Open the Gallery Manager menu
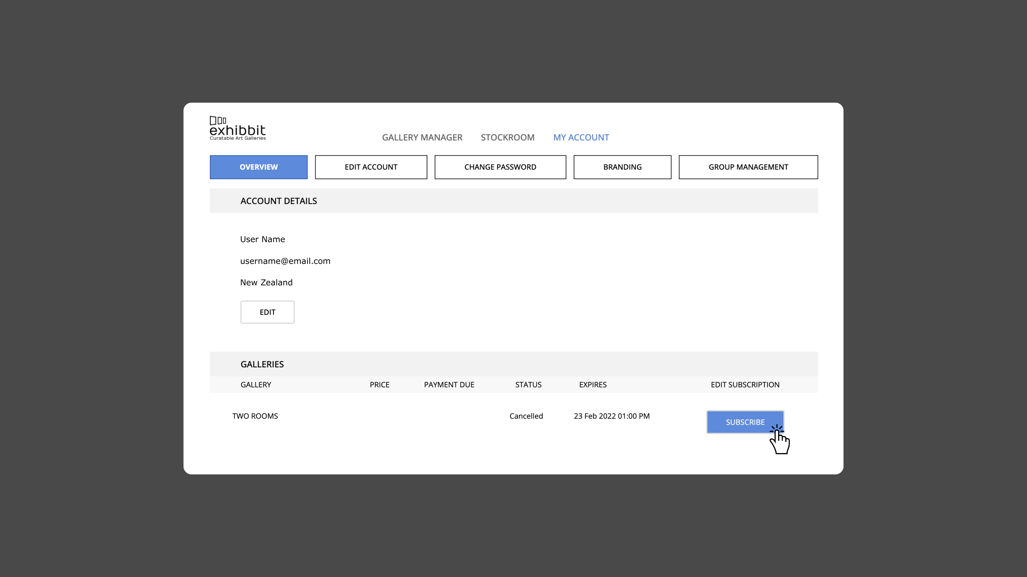Image resolution: width=1027 pixels, height=577 pixels. (x=422, y=137)
